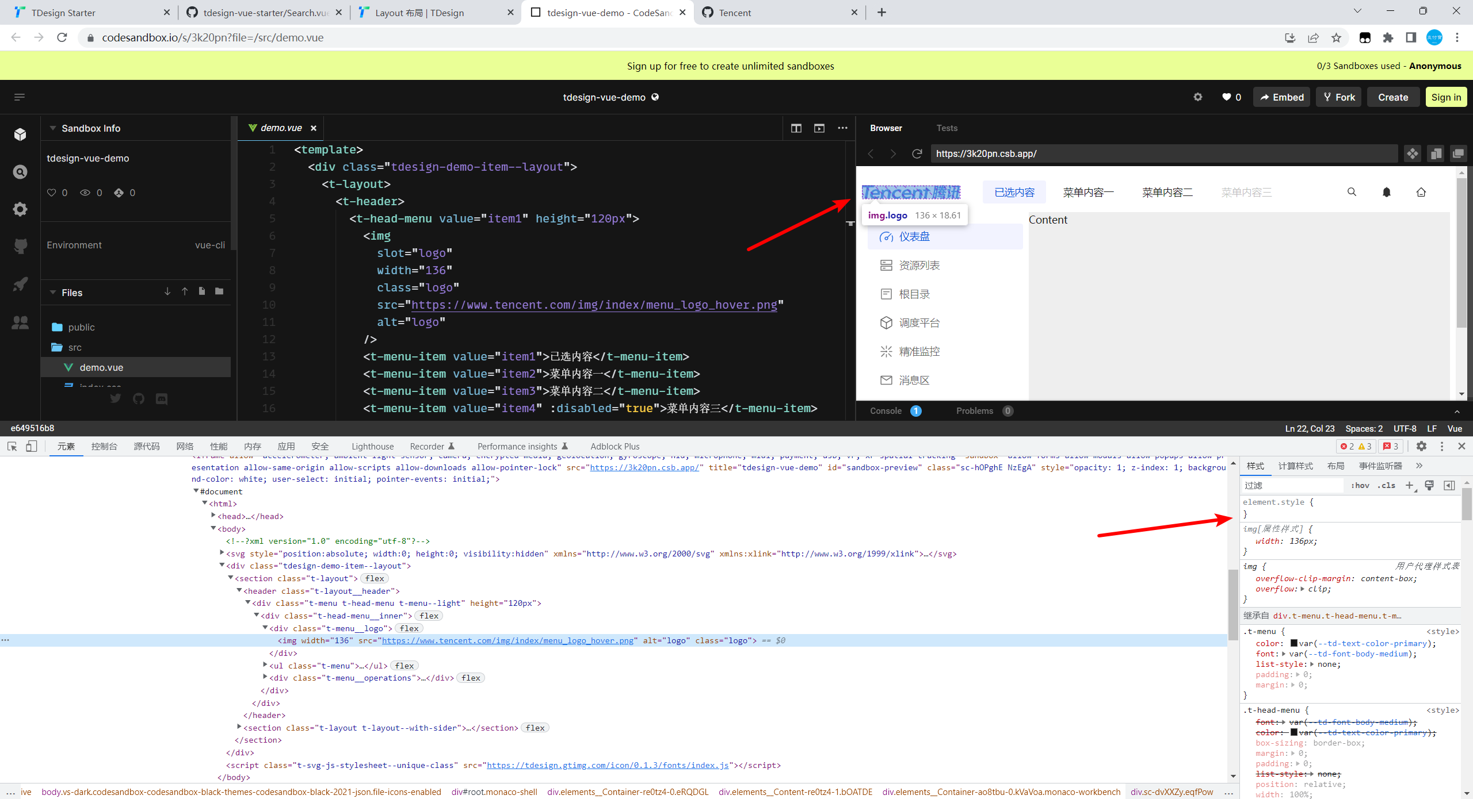The height and width of the screenshot is (799, 1473).
Task: Show more Styles pane tabs with chevron
Action: point(1419,466)
